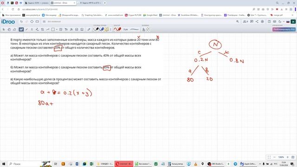Redo the last undone action
The image size is (297, 167).
[26, 22]
